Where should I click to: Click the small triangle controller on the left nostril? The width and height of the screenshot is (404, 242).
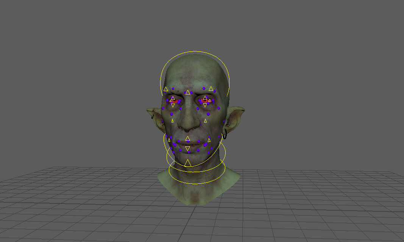click(172, 120)
